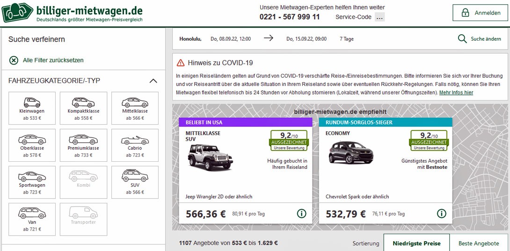This screenshot has height=251, width=510.
Task: Select the Cabrio vehicle category
Action: pos(135,145)
